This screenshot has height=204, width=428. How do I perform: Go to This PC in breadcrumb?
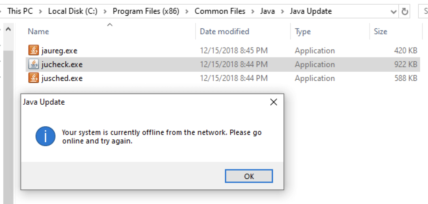click(20, 11)
